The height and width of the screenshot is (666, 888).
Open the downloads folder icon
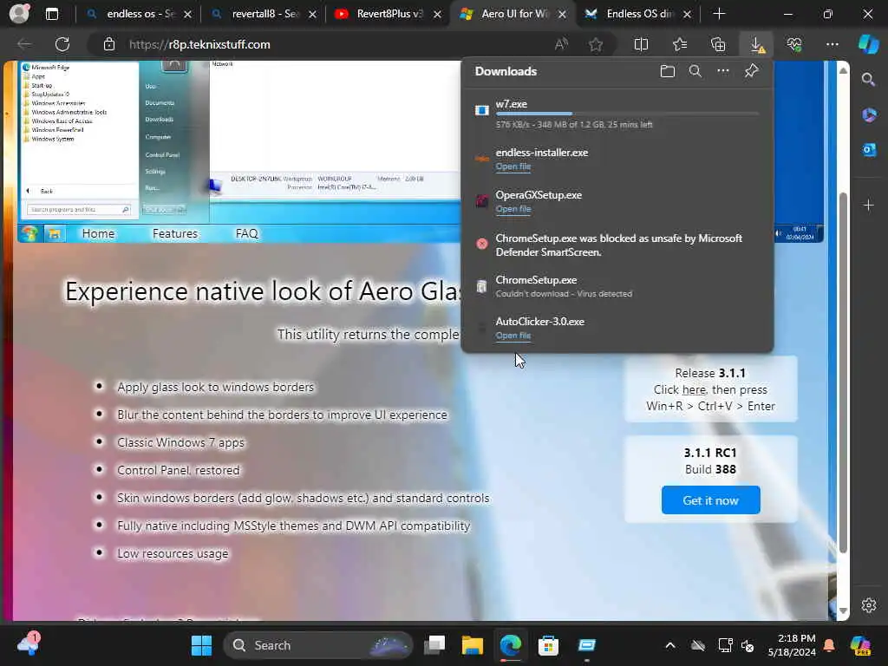[668, 71]
